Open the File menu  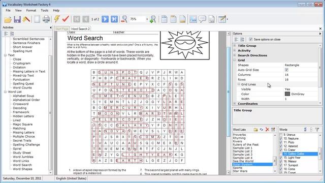pyautogui.click(x=8, y=10)
